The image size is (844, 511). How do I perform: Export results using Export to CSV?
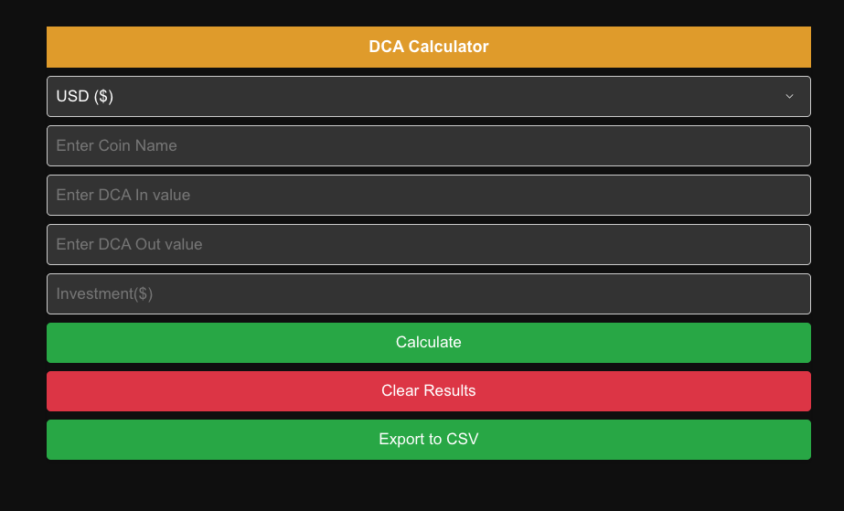coord(428,440)
